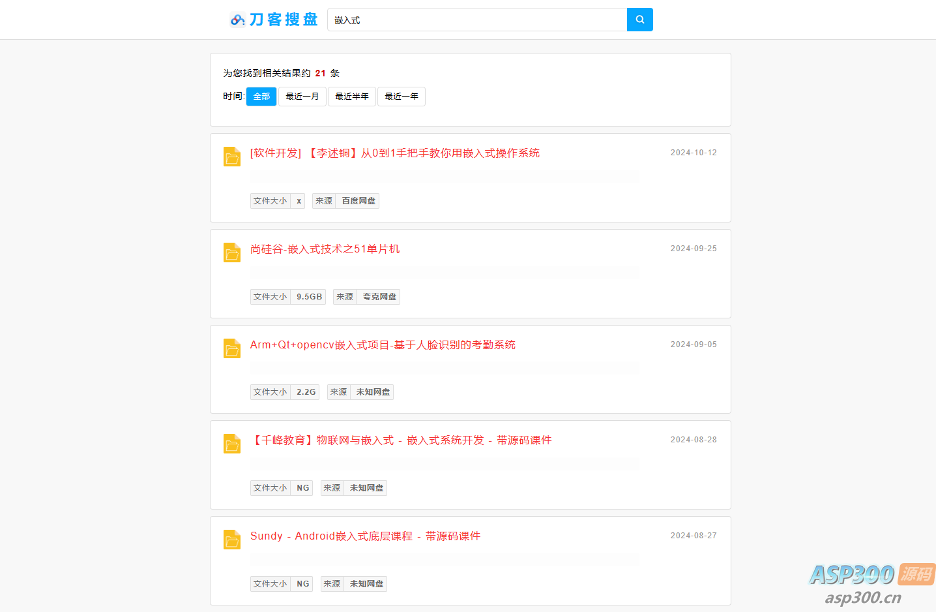The height and width of the screenshot is (612, 936).
Task: Filter results by 最近一月
Action: click(x=302, y=97)
